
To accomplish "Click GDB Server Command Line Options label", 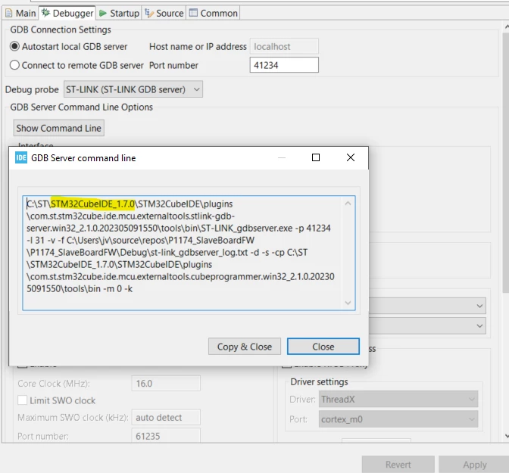I will tap(82, 107).
